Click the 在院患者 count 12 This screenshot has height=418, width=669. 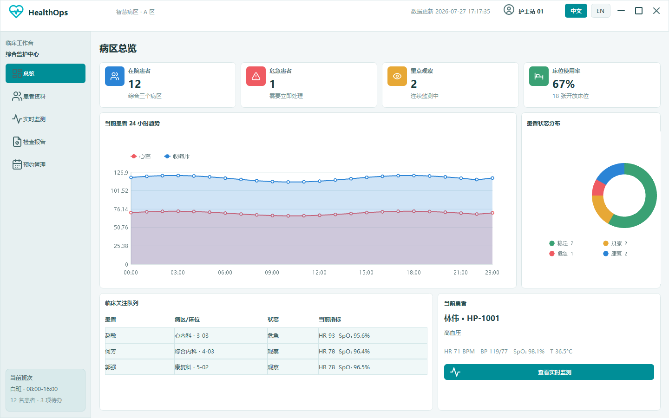tap(135, 84)
